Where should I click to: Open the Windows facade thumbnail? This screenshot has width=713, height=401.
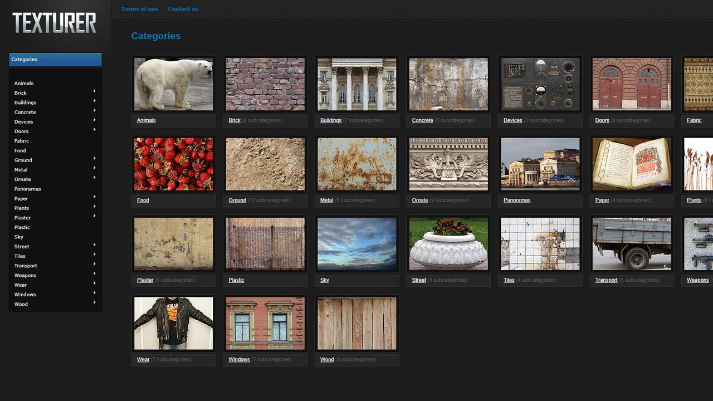(x=265, y=324)
